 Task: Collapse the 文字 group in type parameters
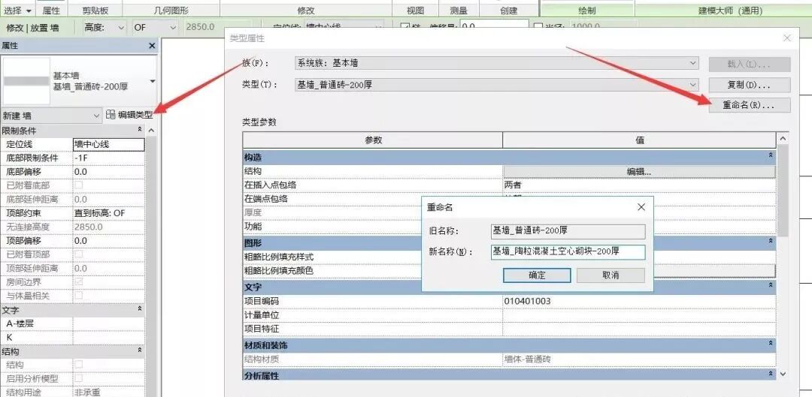click(771, 285)
